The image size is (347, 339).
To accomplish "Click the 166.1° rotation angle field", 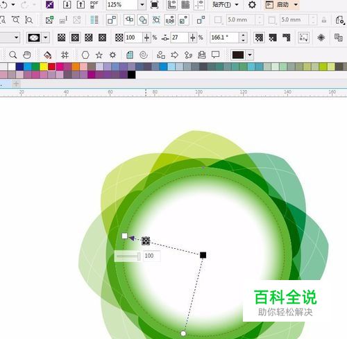I will (225, 37).
